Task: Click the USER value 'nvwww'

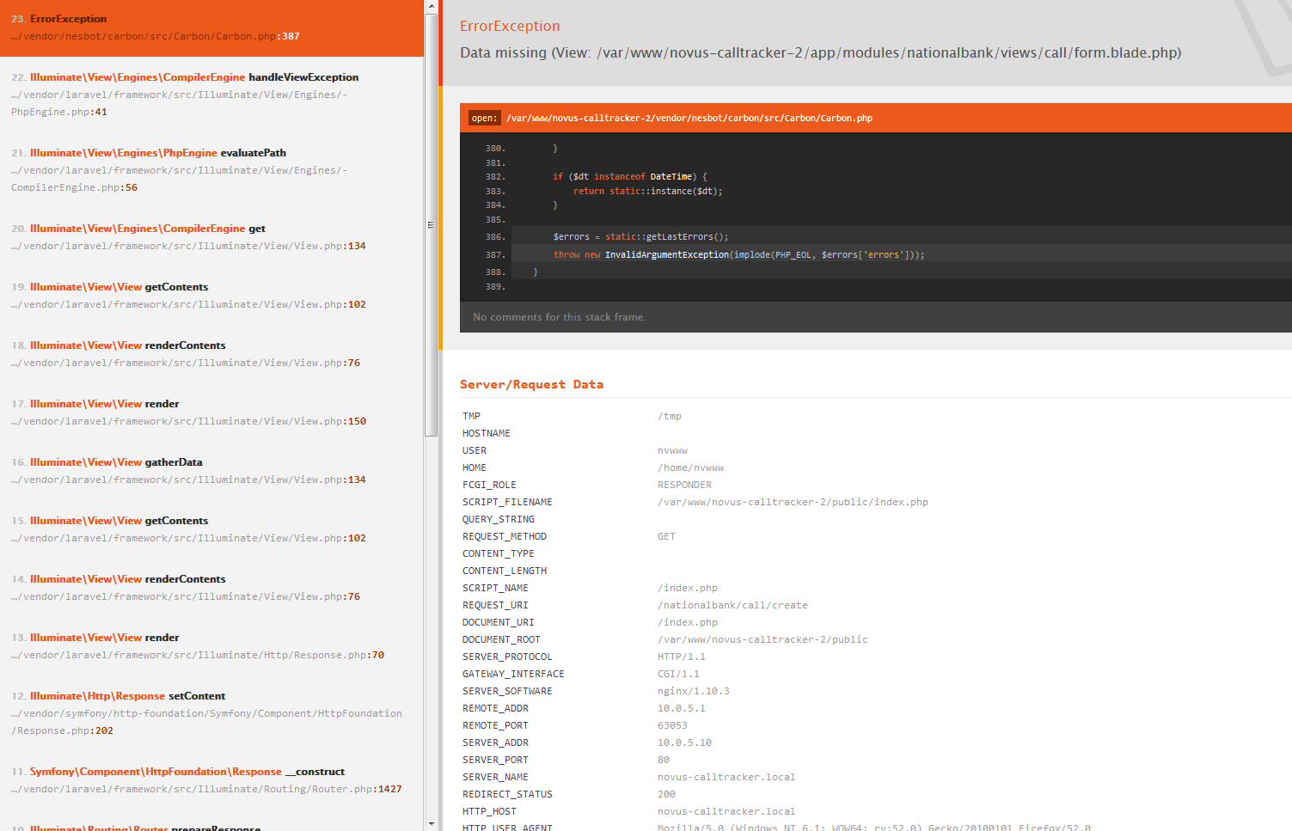Action: [672, 450]
